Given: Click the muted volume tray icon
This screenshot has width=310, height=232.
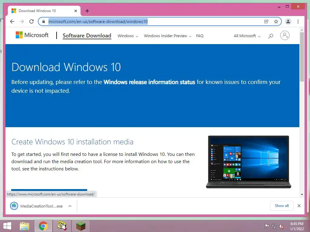Looking at the screenshot, I should (x=282, y=226).
